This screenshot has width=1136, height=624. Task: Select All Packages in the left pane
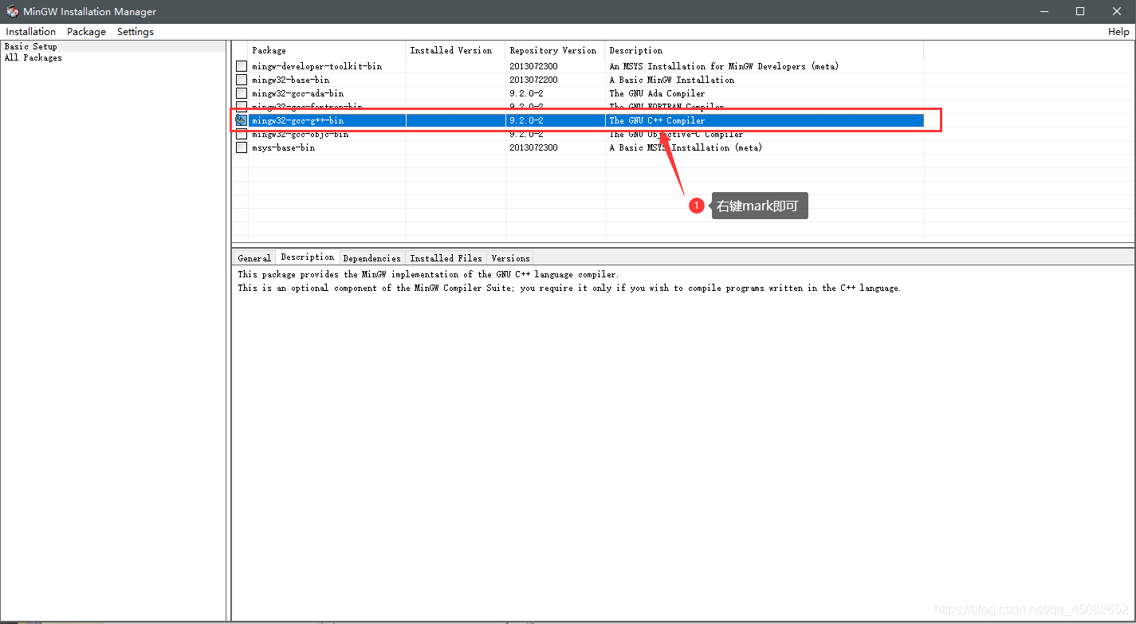click(x=33, y=57)
